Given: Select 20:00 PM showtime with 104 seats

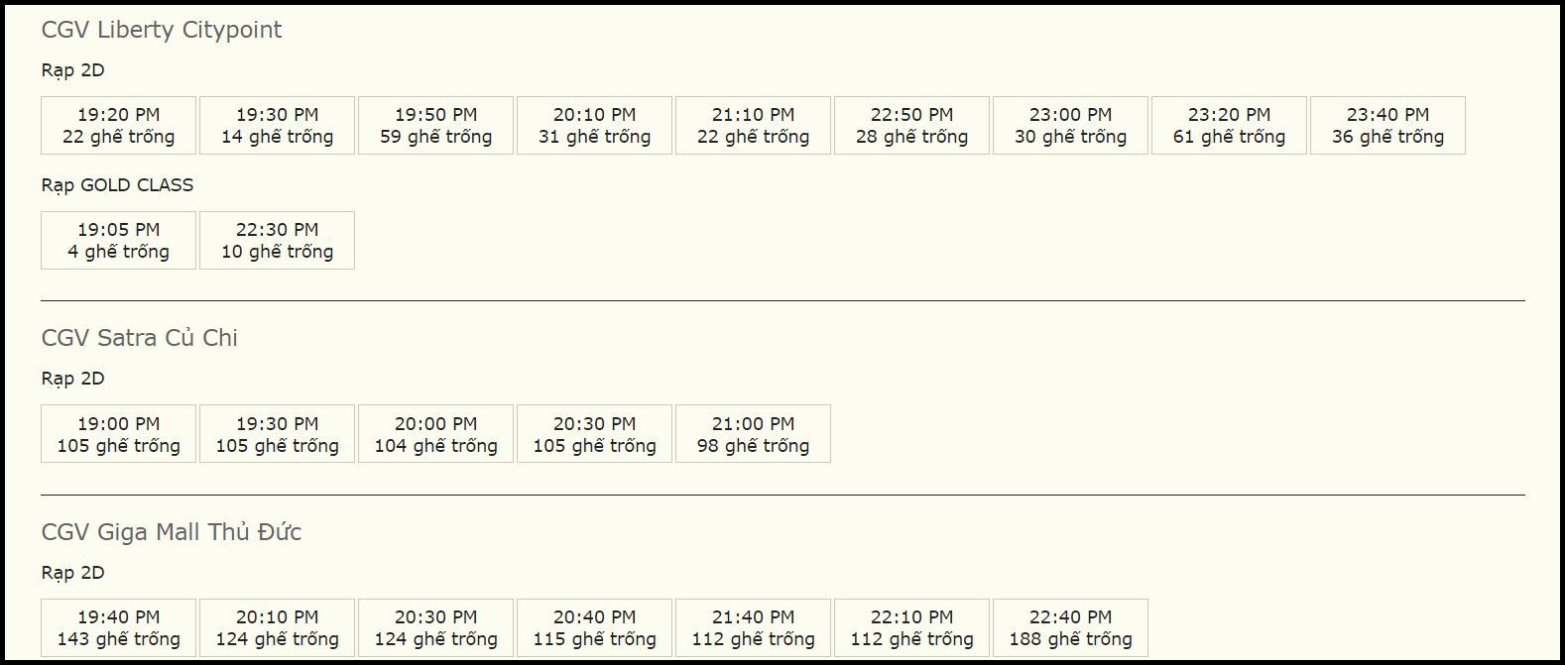Looking at the screenshot, I should tap(435, 434).
